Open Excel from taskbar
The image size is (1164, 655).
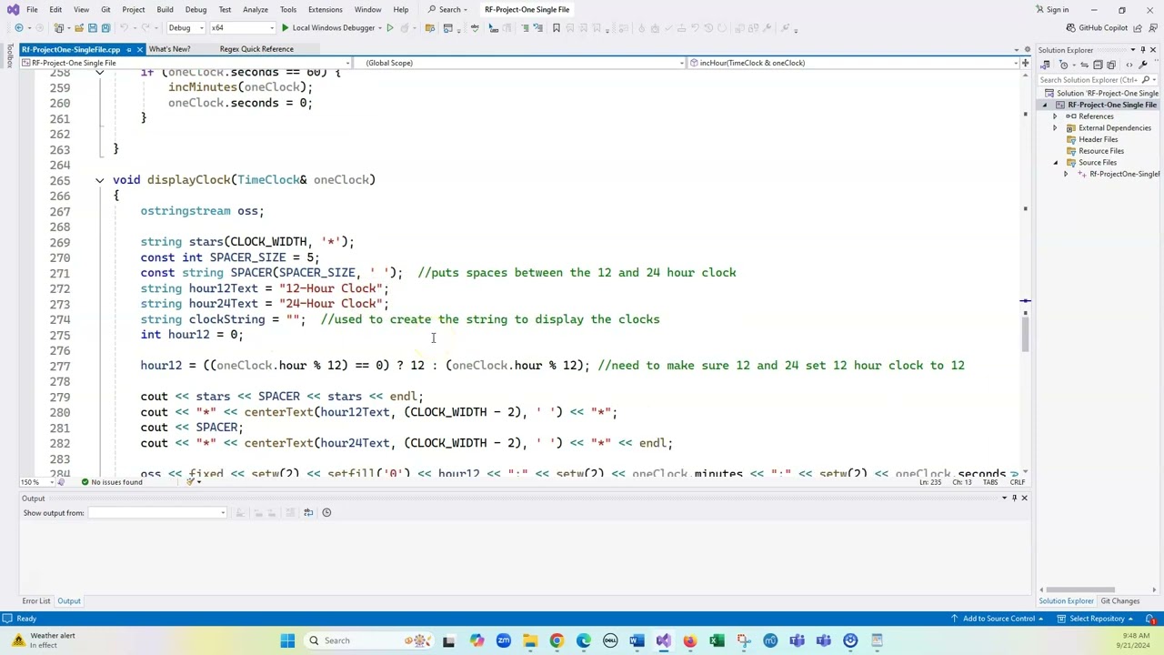click(x=717, y=640)
